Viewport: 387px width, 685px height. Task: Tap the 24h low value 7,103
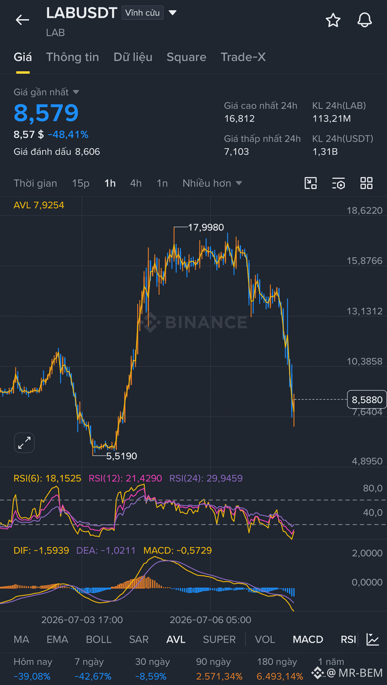[x=237, y=152]
